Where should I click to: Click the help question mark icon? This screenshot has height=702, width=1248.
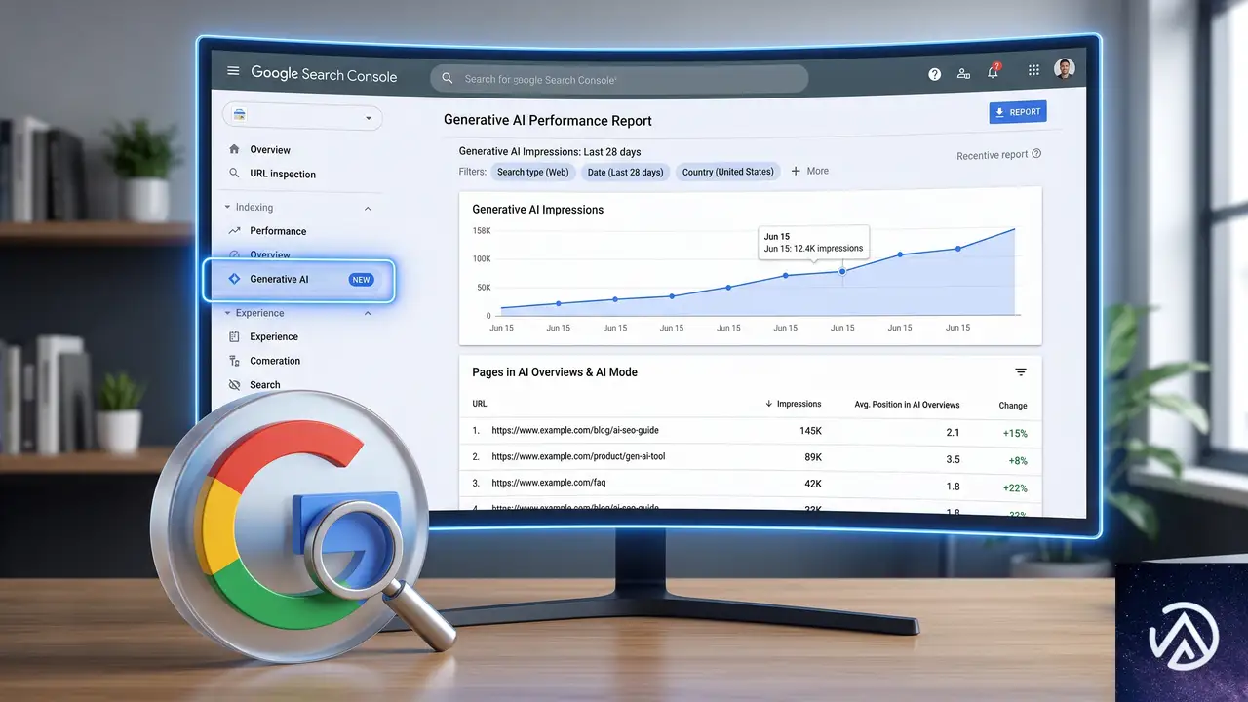coord(934,74)
